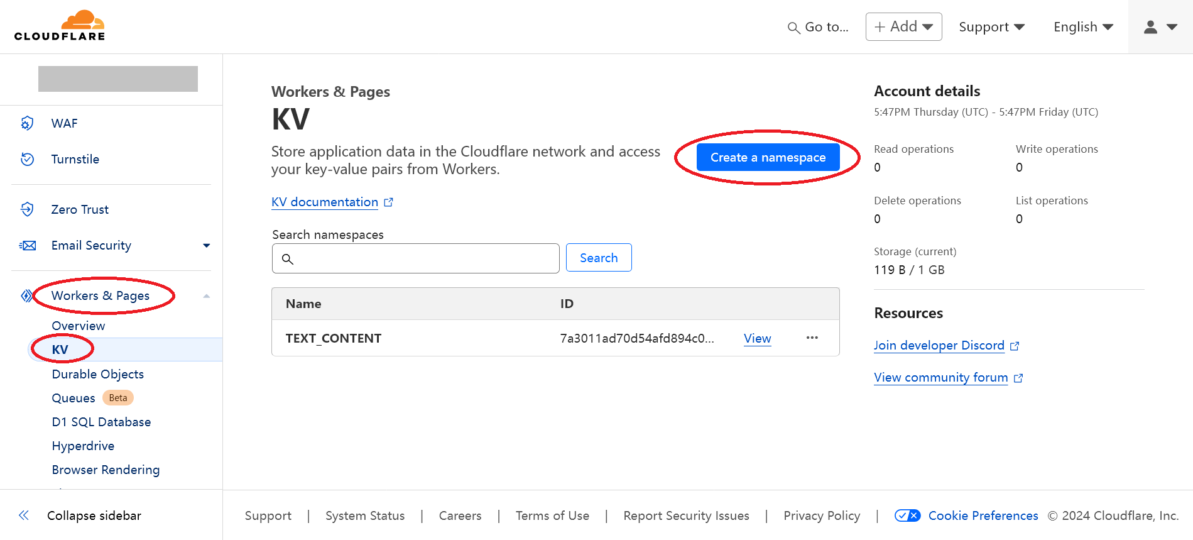
Task: Open Durable Objects in the sidebar
Action: point(98,374)
